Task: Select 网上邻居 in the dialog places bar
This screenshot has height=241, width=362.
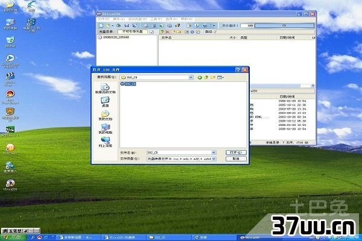Action: [x=105, y=142]
